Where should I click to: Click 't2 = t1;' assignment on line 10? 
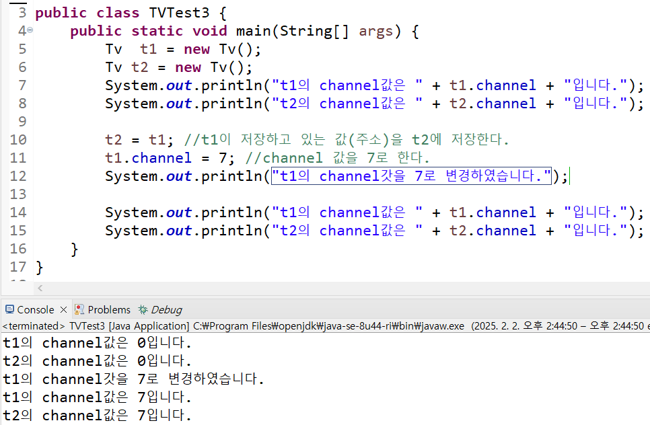point(139,140)
